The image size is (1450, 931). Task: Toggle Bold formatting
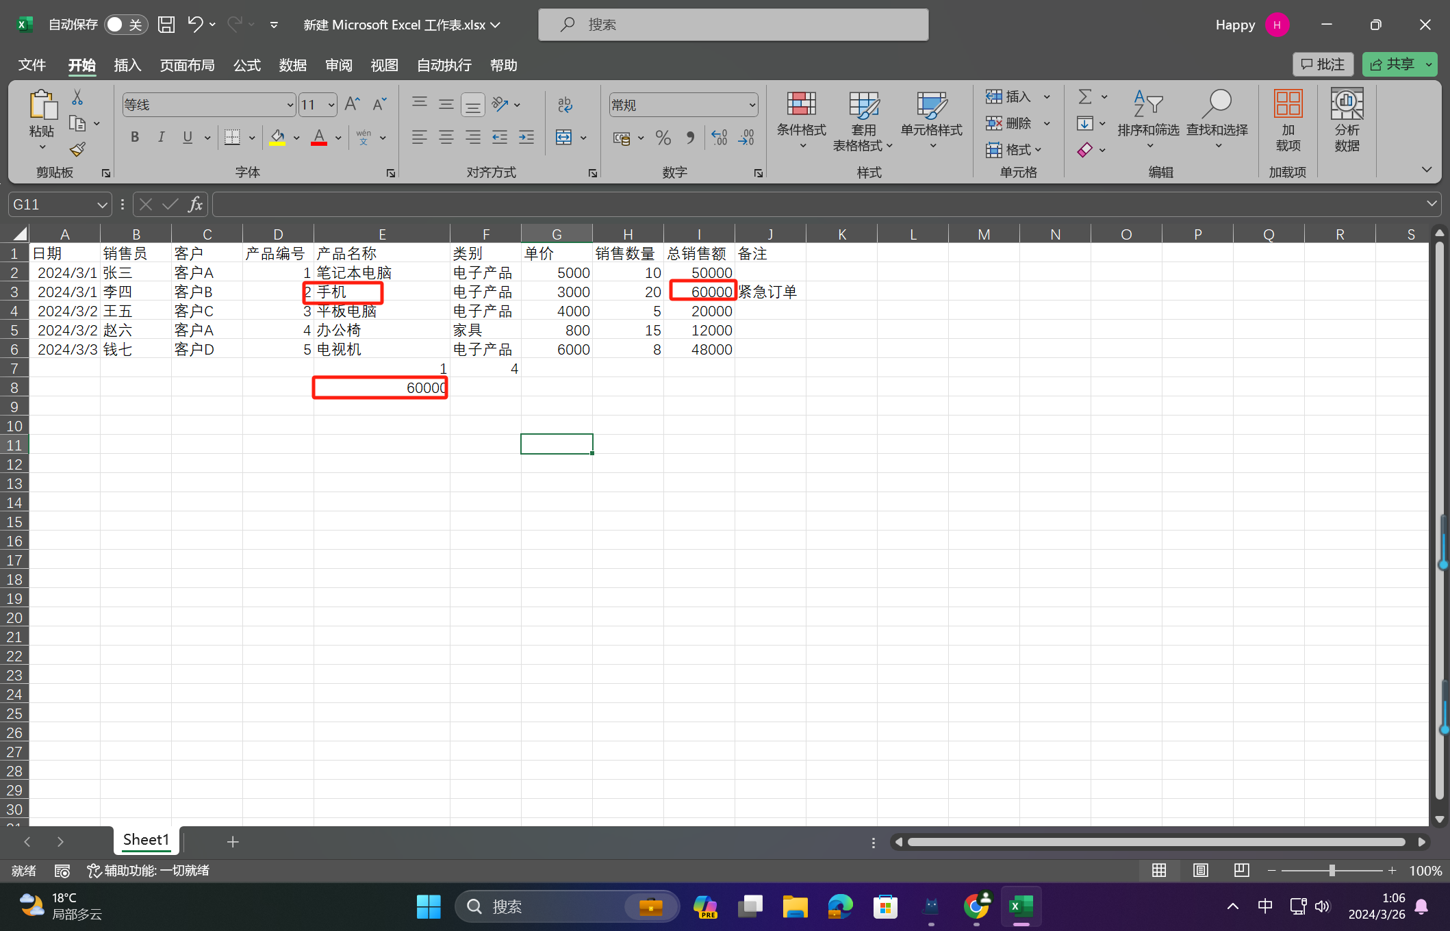[x=135, y=138]
